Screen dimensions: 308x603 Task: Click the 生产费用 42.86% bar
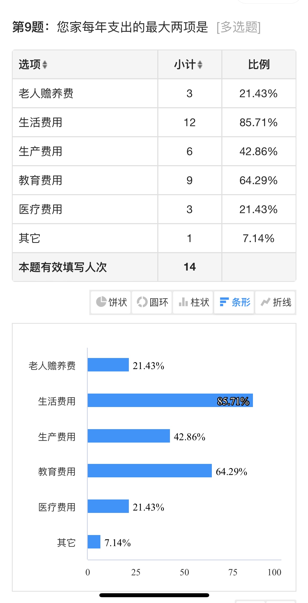(x=129, y=436)
